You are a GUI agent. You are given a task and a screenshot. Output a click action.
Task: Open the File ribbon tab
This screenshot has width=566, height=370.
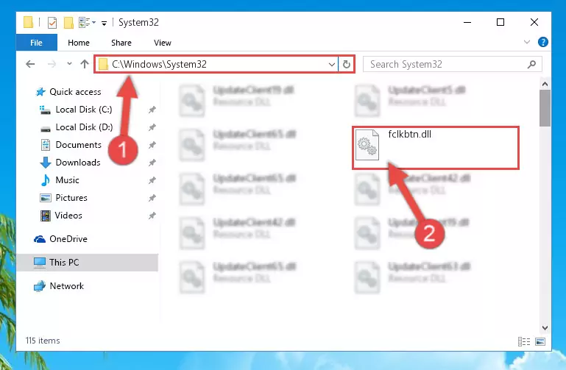pos(37,43)
